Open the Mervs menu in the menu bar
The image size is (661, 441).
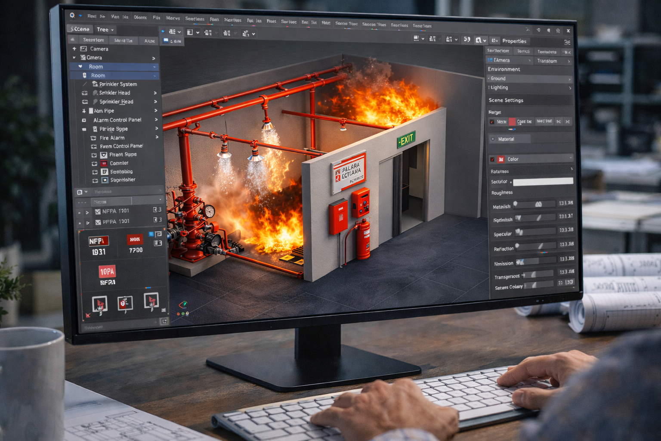(173, 18)
